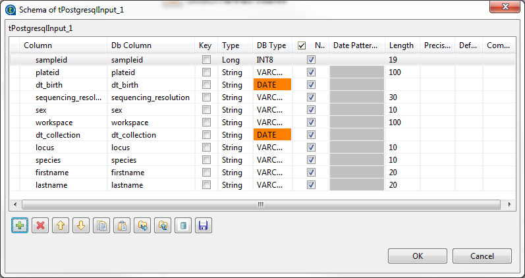This screenshot has height=278, width=525.
Task: Open DB Type cell showing INT8
Action: point(272,60)
